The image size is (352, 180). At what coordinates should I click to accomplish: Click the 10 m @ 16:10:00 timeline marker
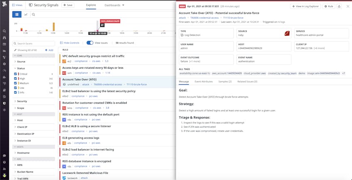(x=98, y=33)
